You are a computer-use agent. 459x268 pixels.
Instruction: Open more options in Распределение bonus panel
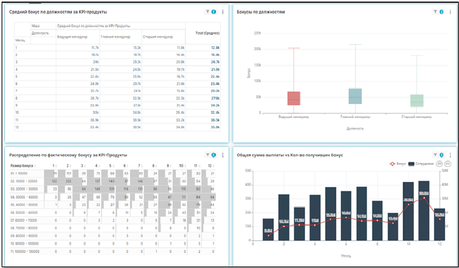pos(223,155)
